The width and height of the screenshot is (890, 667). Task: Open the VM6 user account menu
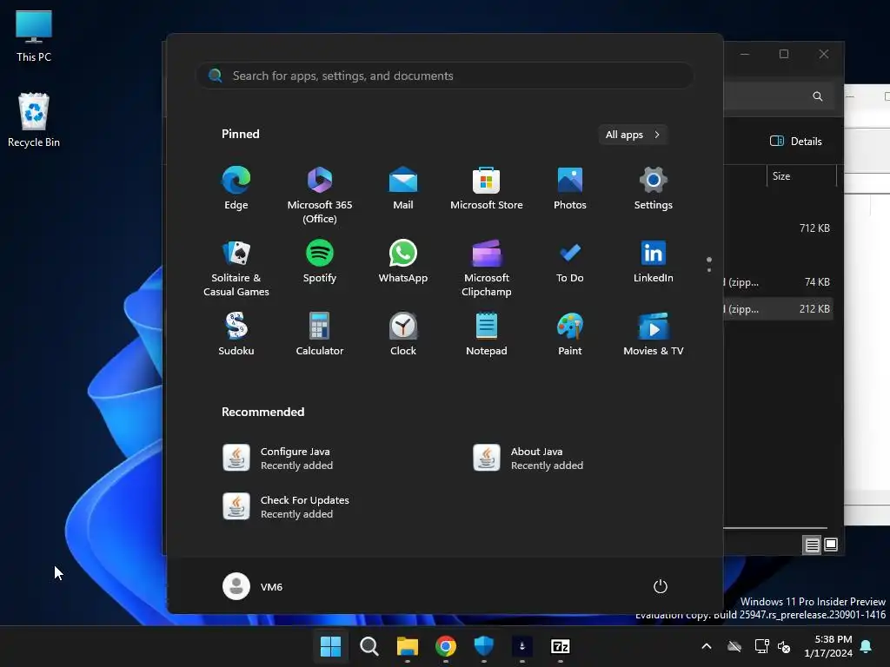tap(253, 586)
